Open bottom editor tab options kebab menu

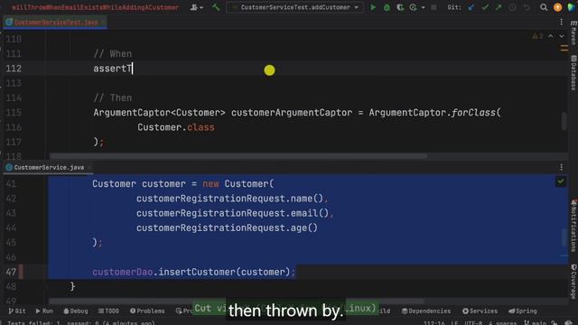point(561,167)
